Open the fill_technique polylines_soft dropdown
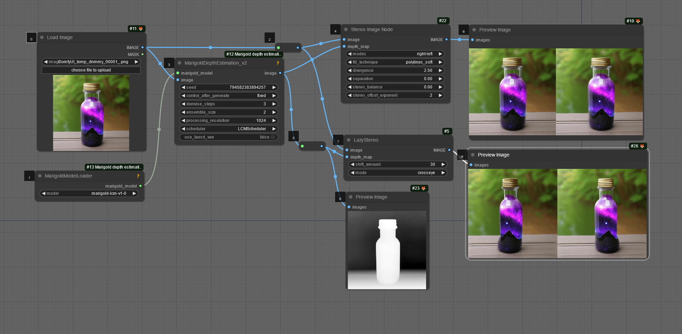682x334 pixels. pyautogui.click(x=395, y=62)
